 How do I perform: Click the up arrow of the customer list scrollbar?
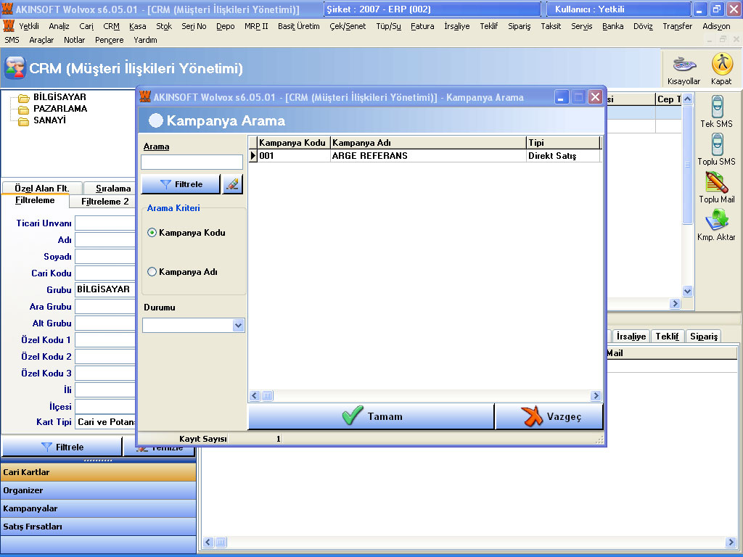688,99
